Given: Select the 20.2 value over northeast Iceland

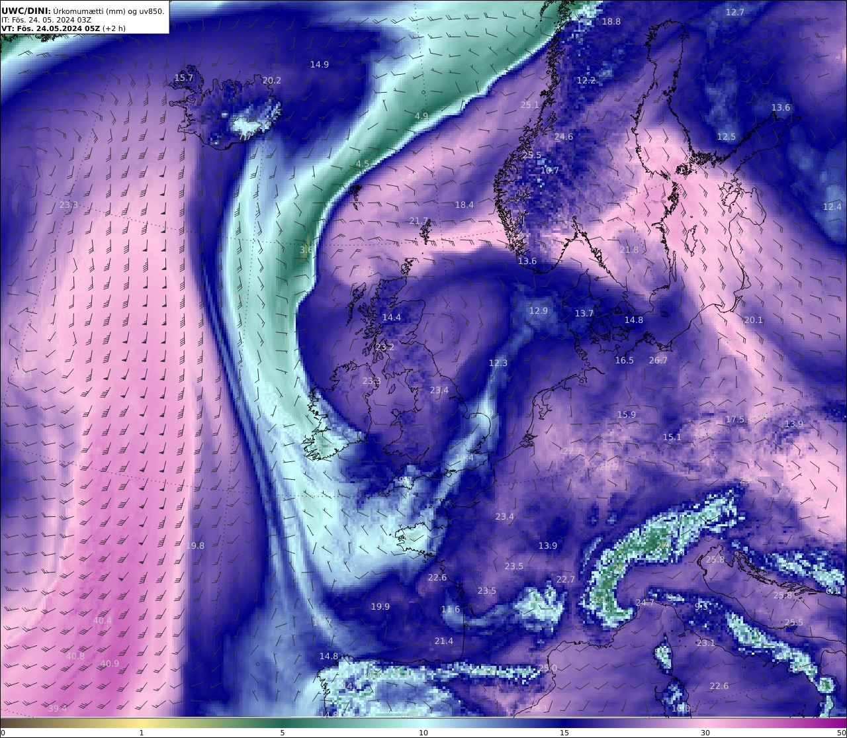Looking at the screenshot, I should (x=271, y=80).
